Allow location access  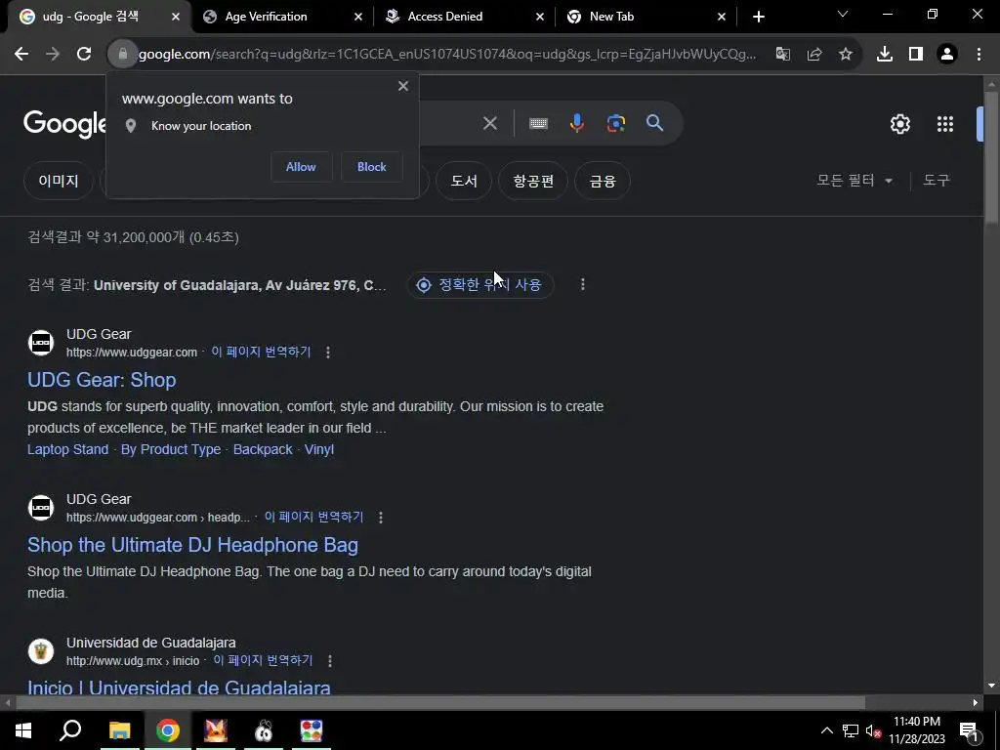pos(301,167)
